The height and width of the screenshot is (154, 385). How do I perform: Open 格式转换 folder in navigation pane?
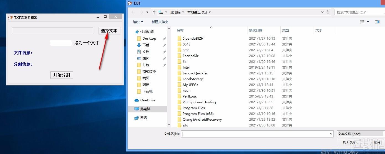coord(149,71)
